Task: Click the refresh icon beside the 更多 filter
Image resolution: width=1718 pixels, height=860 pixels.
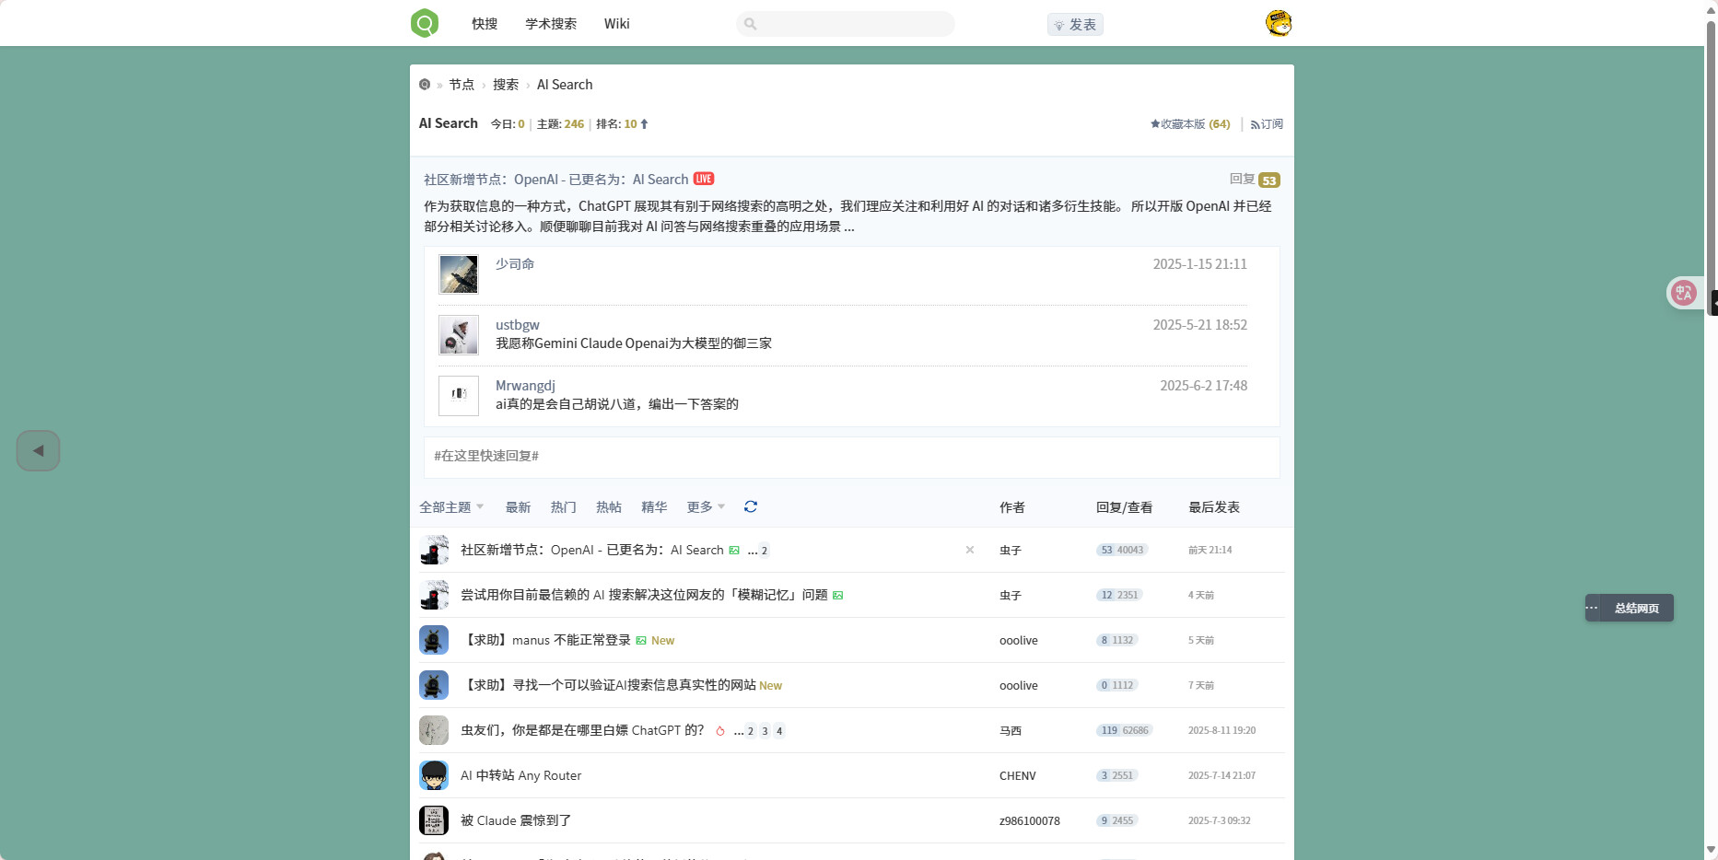Action: coord(751,506)
